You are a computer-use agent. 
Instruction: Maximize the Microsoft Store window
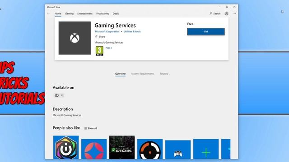(x=227, y=7)
